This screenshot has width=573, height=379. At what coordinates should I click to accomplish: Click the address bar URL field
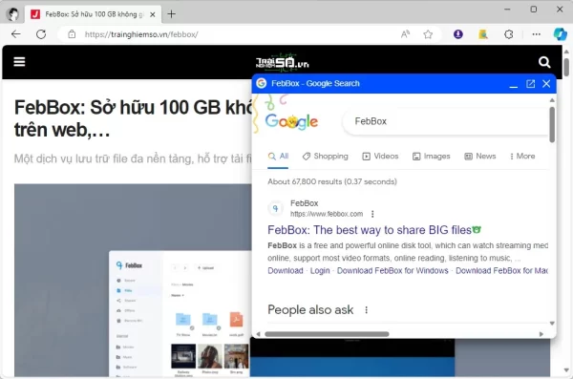(234, 34)
